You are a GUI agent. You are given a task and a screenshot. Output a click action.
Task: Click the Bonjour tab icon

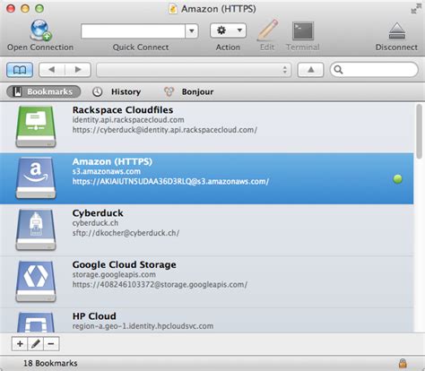pos(169,92)
